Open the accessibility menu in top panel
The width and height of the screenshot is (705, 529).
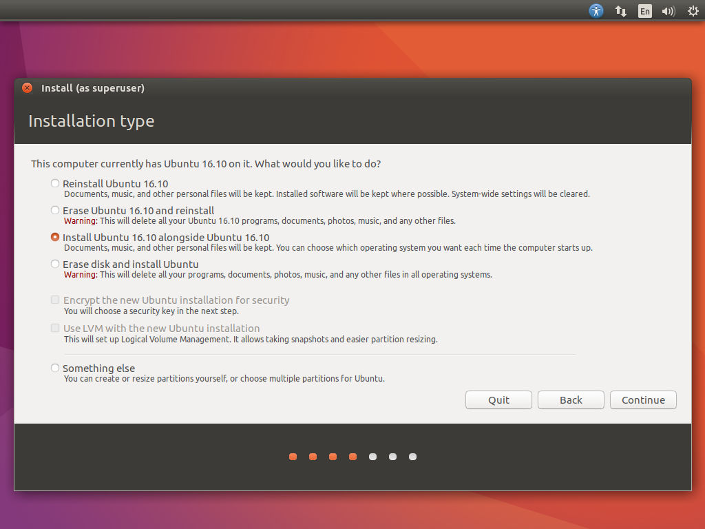click(x=596, y=11)
